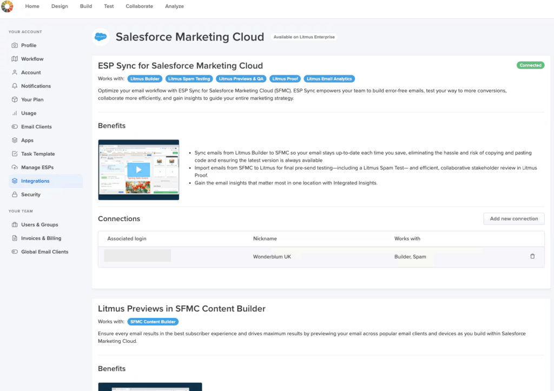554x391 pixels.
Task: Open the Design menu
Action: (x=60, y=6)
